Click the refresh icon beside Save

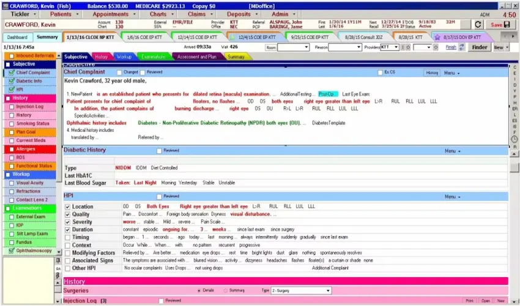coord(478,24)
